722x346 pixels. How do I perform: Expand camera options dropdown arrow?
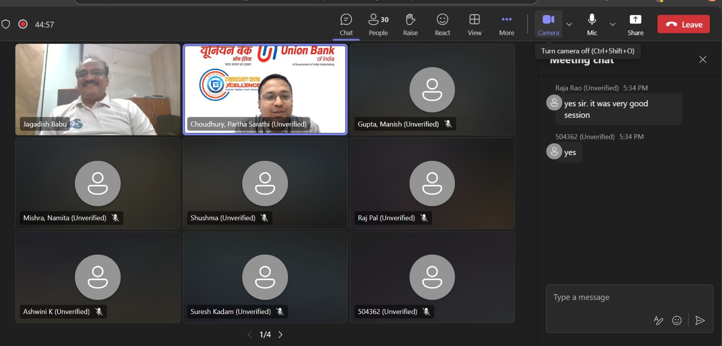569,24
